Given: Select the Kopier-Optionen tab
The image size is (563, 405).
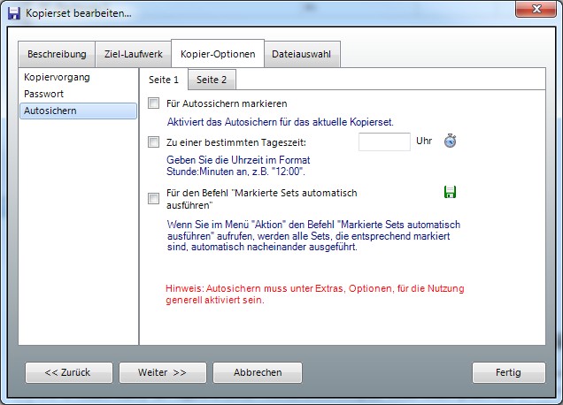Looking at the screenshot, I should coord(217,55).
